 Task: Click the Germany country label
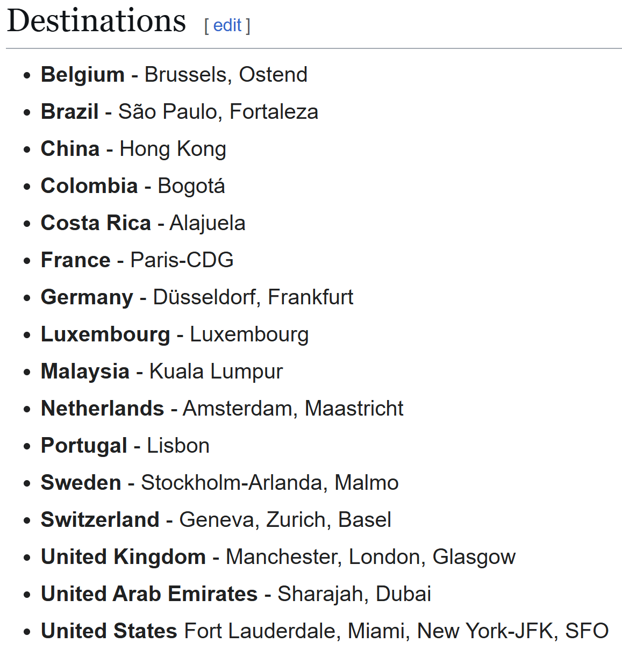point(87,297)
